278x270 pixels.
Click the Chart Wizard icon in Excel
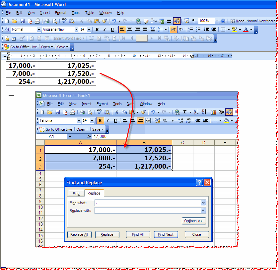(214, 112)
